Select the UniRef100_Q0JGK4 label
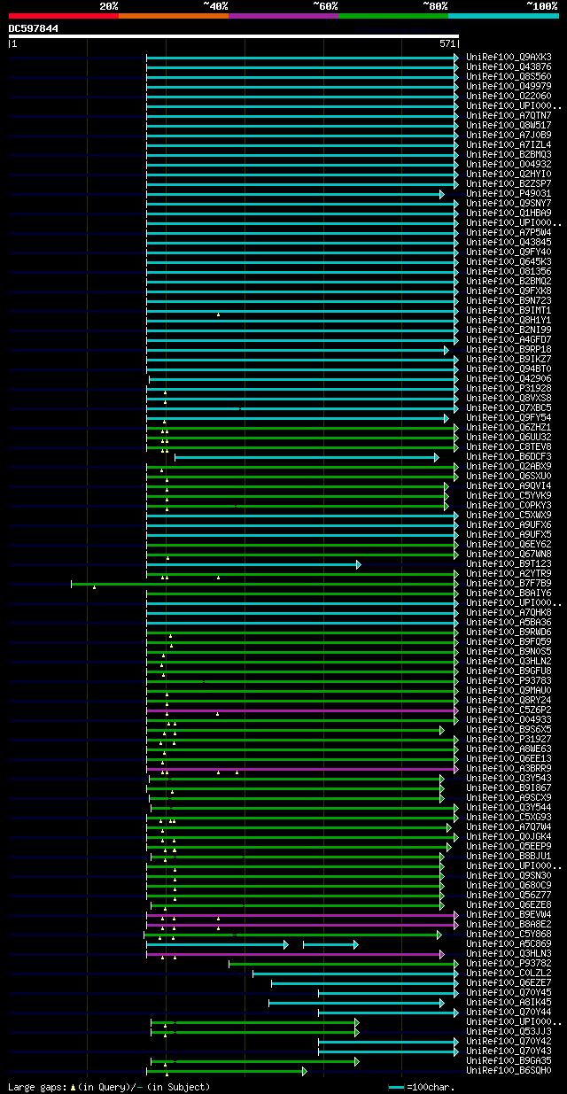567x1094 pixels. pos(509,836)
